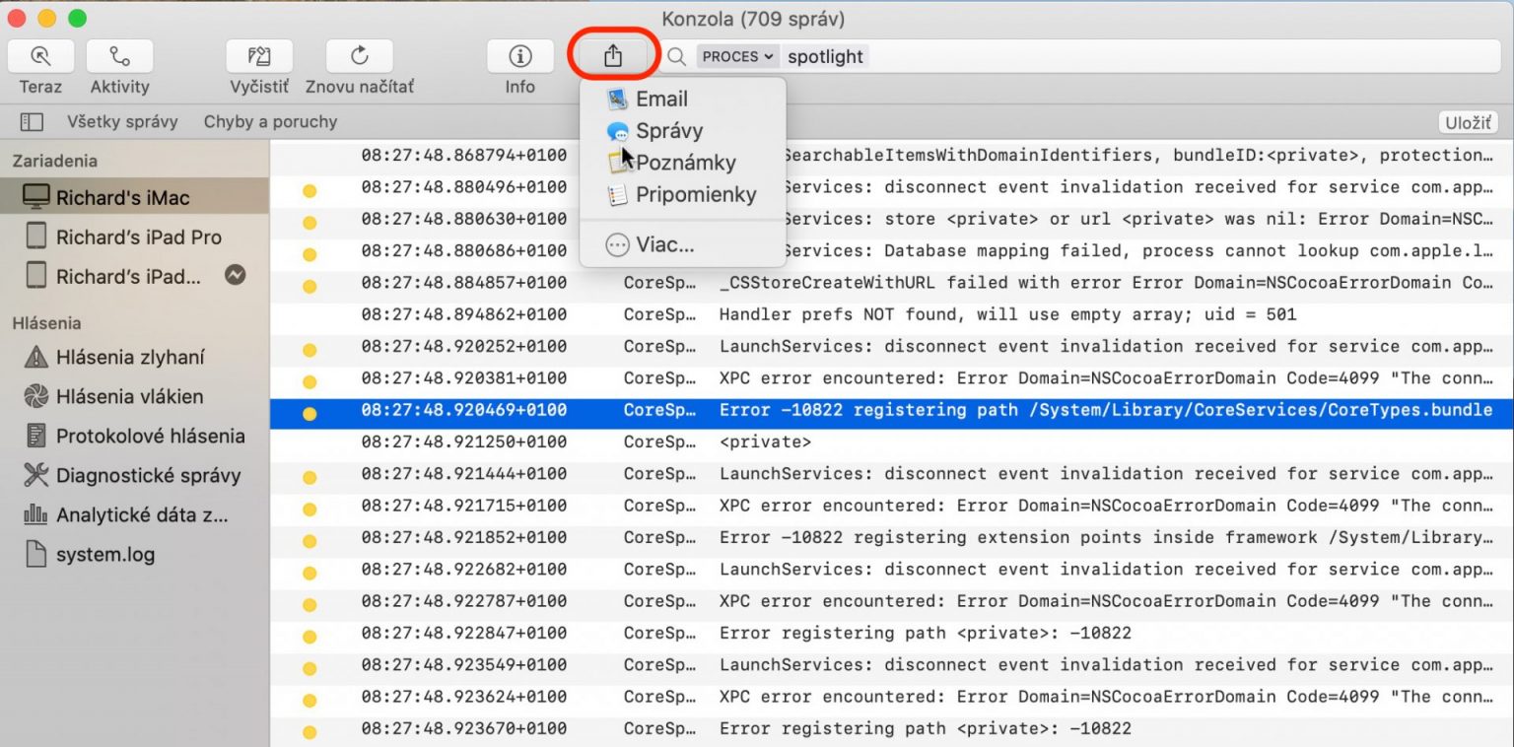The image size is (1514, 747).
Task: Click the Zariadenia section header
Action: pos(54,161)
